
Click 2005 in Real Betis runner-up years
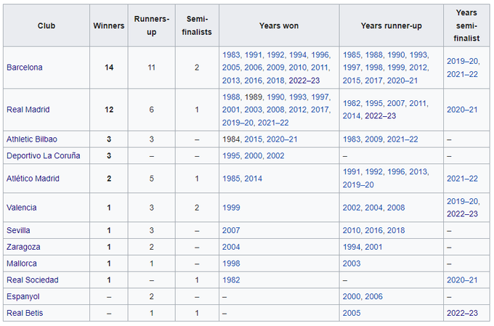[x=353, y=314]
